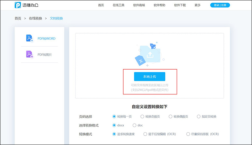Click the upload folder illustration

pyautogui.click(x=150, y=54)
